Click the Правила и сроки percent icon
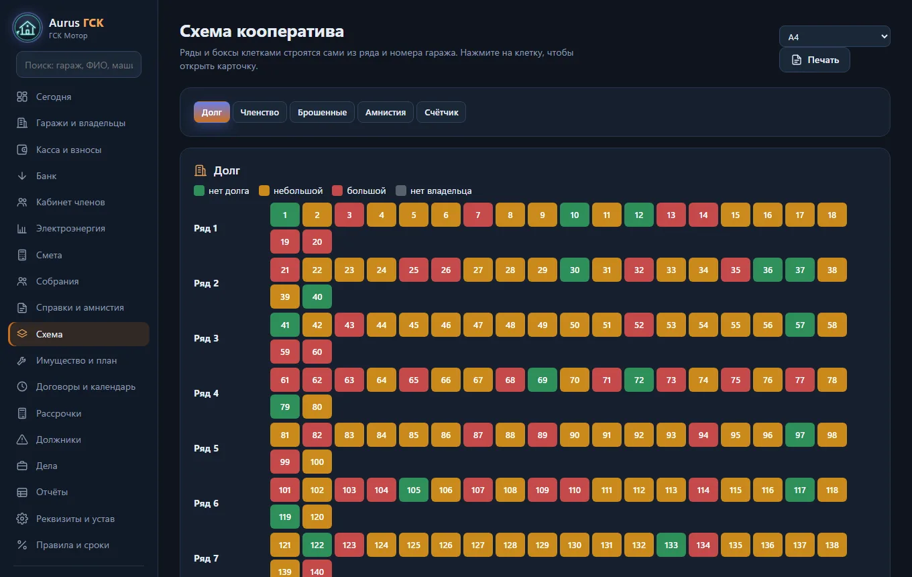The image size is (912, 577). pos(22,545)
